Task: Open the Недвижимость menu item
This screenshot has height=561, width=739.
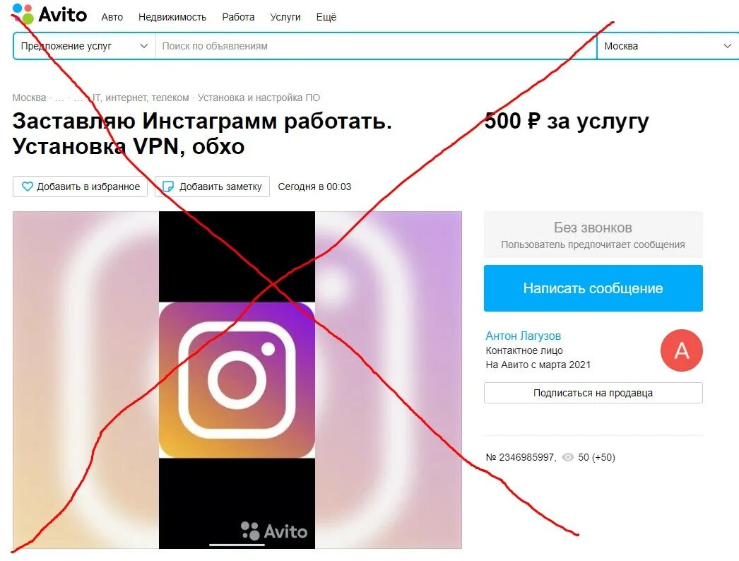Action: [x=172, y=17]
